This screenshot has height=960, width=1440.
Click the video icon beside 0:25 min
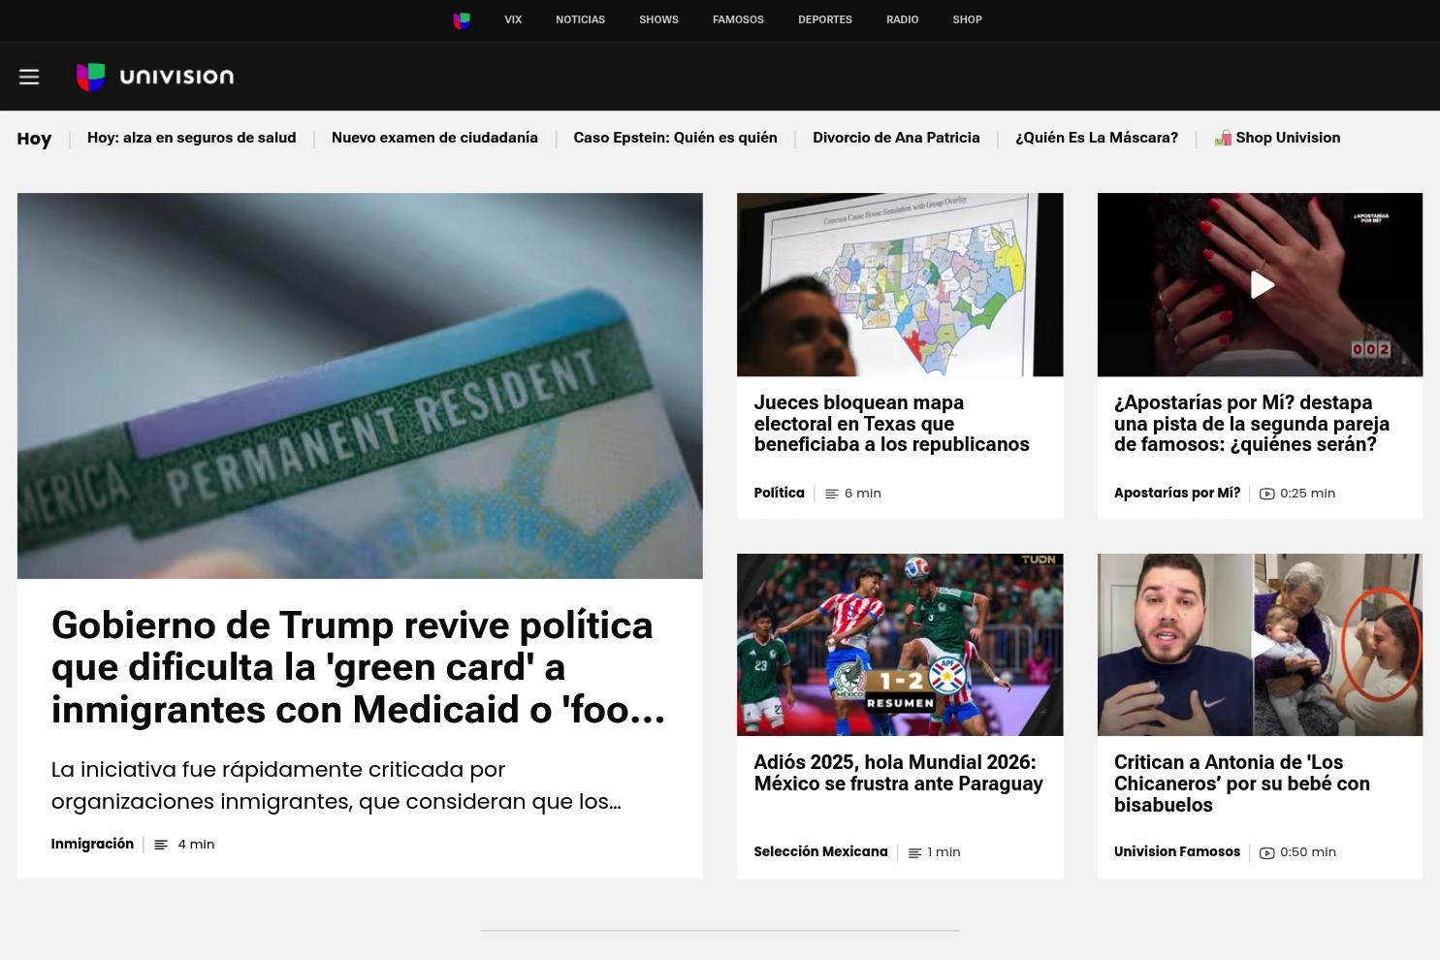click(x=1266, y=494)
